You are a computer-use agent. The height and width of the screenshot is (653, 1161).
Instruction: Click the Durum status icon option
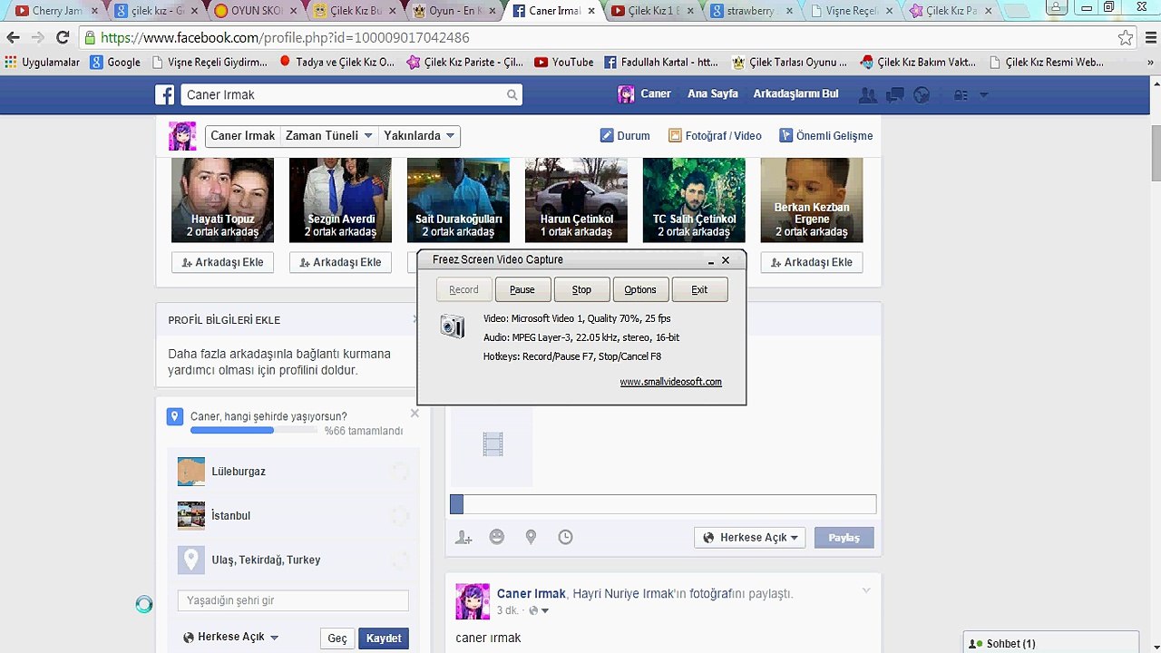pos(625,136)
